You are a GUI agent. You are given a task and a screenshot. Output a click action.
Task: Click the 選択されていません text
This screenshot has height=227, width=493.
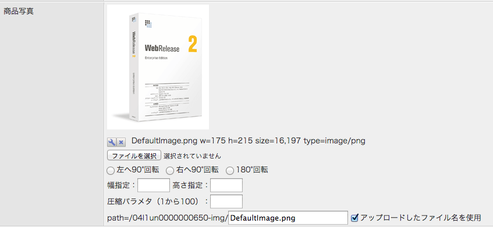193,156
